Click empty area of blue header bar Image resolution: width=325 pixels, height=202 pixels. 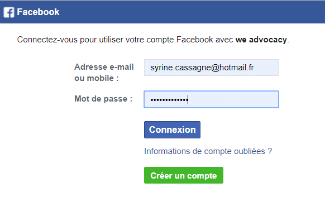tap(187, 12)
